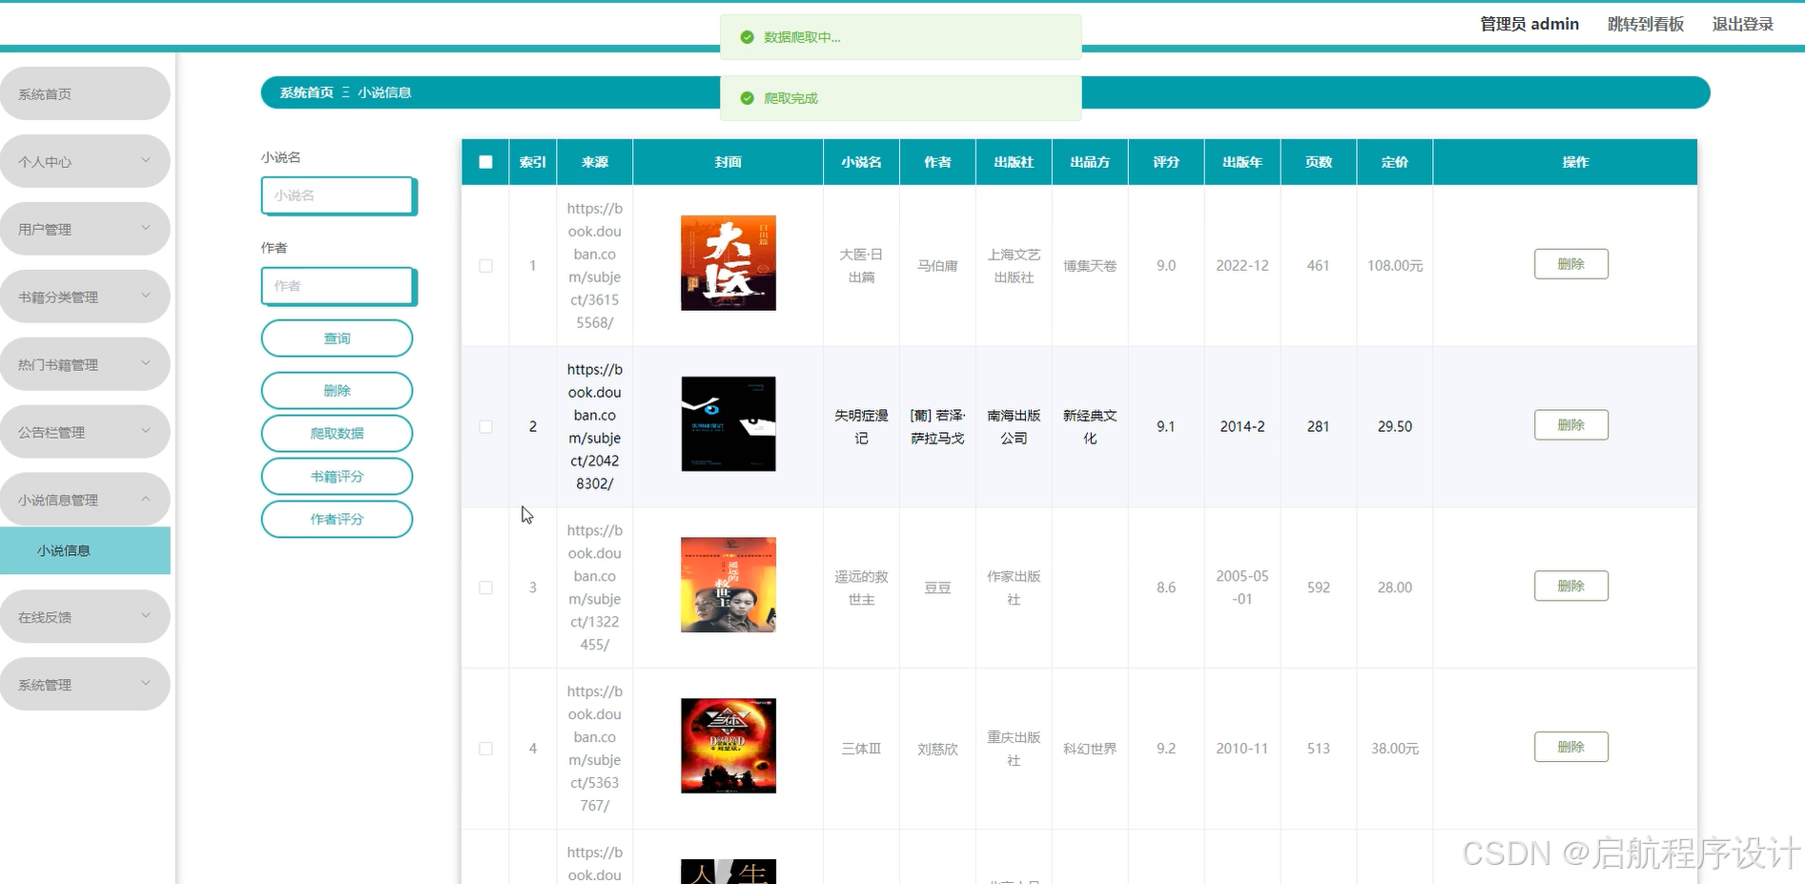Viewport: 1805px width, 884px height.
Task: Click the 作者 column header
Action: (x=937, y=162)
